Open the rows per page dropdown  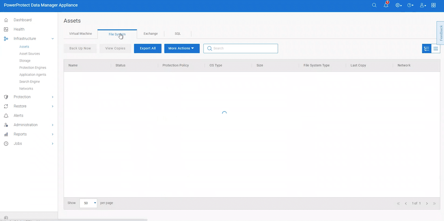pyautogui.click(x=88, y=203)
